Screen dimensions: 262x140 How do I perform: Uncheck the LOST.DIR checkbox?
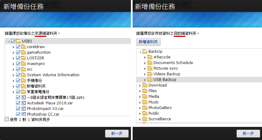(x=18, y=58)
